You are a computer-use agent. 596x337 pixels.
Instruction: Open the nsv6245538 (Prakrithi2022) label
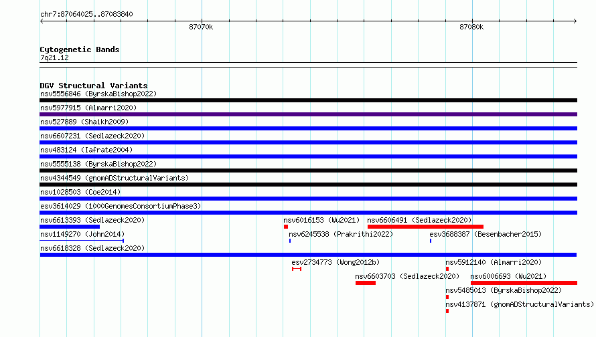341,234
